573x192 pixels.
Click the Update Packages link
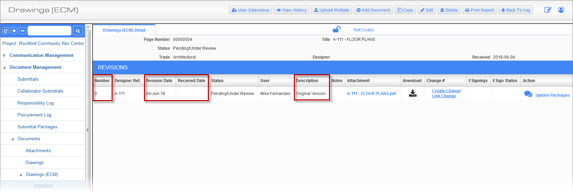click(552, 95)
